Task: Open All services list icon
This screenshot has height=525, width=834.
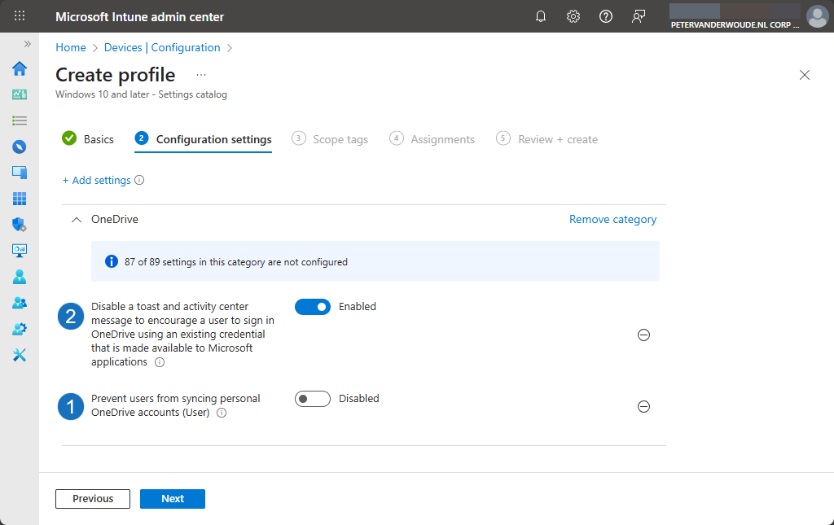Action: [x=20, y=120]
